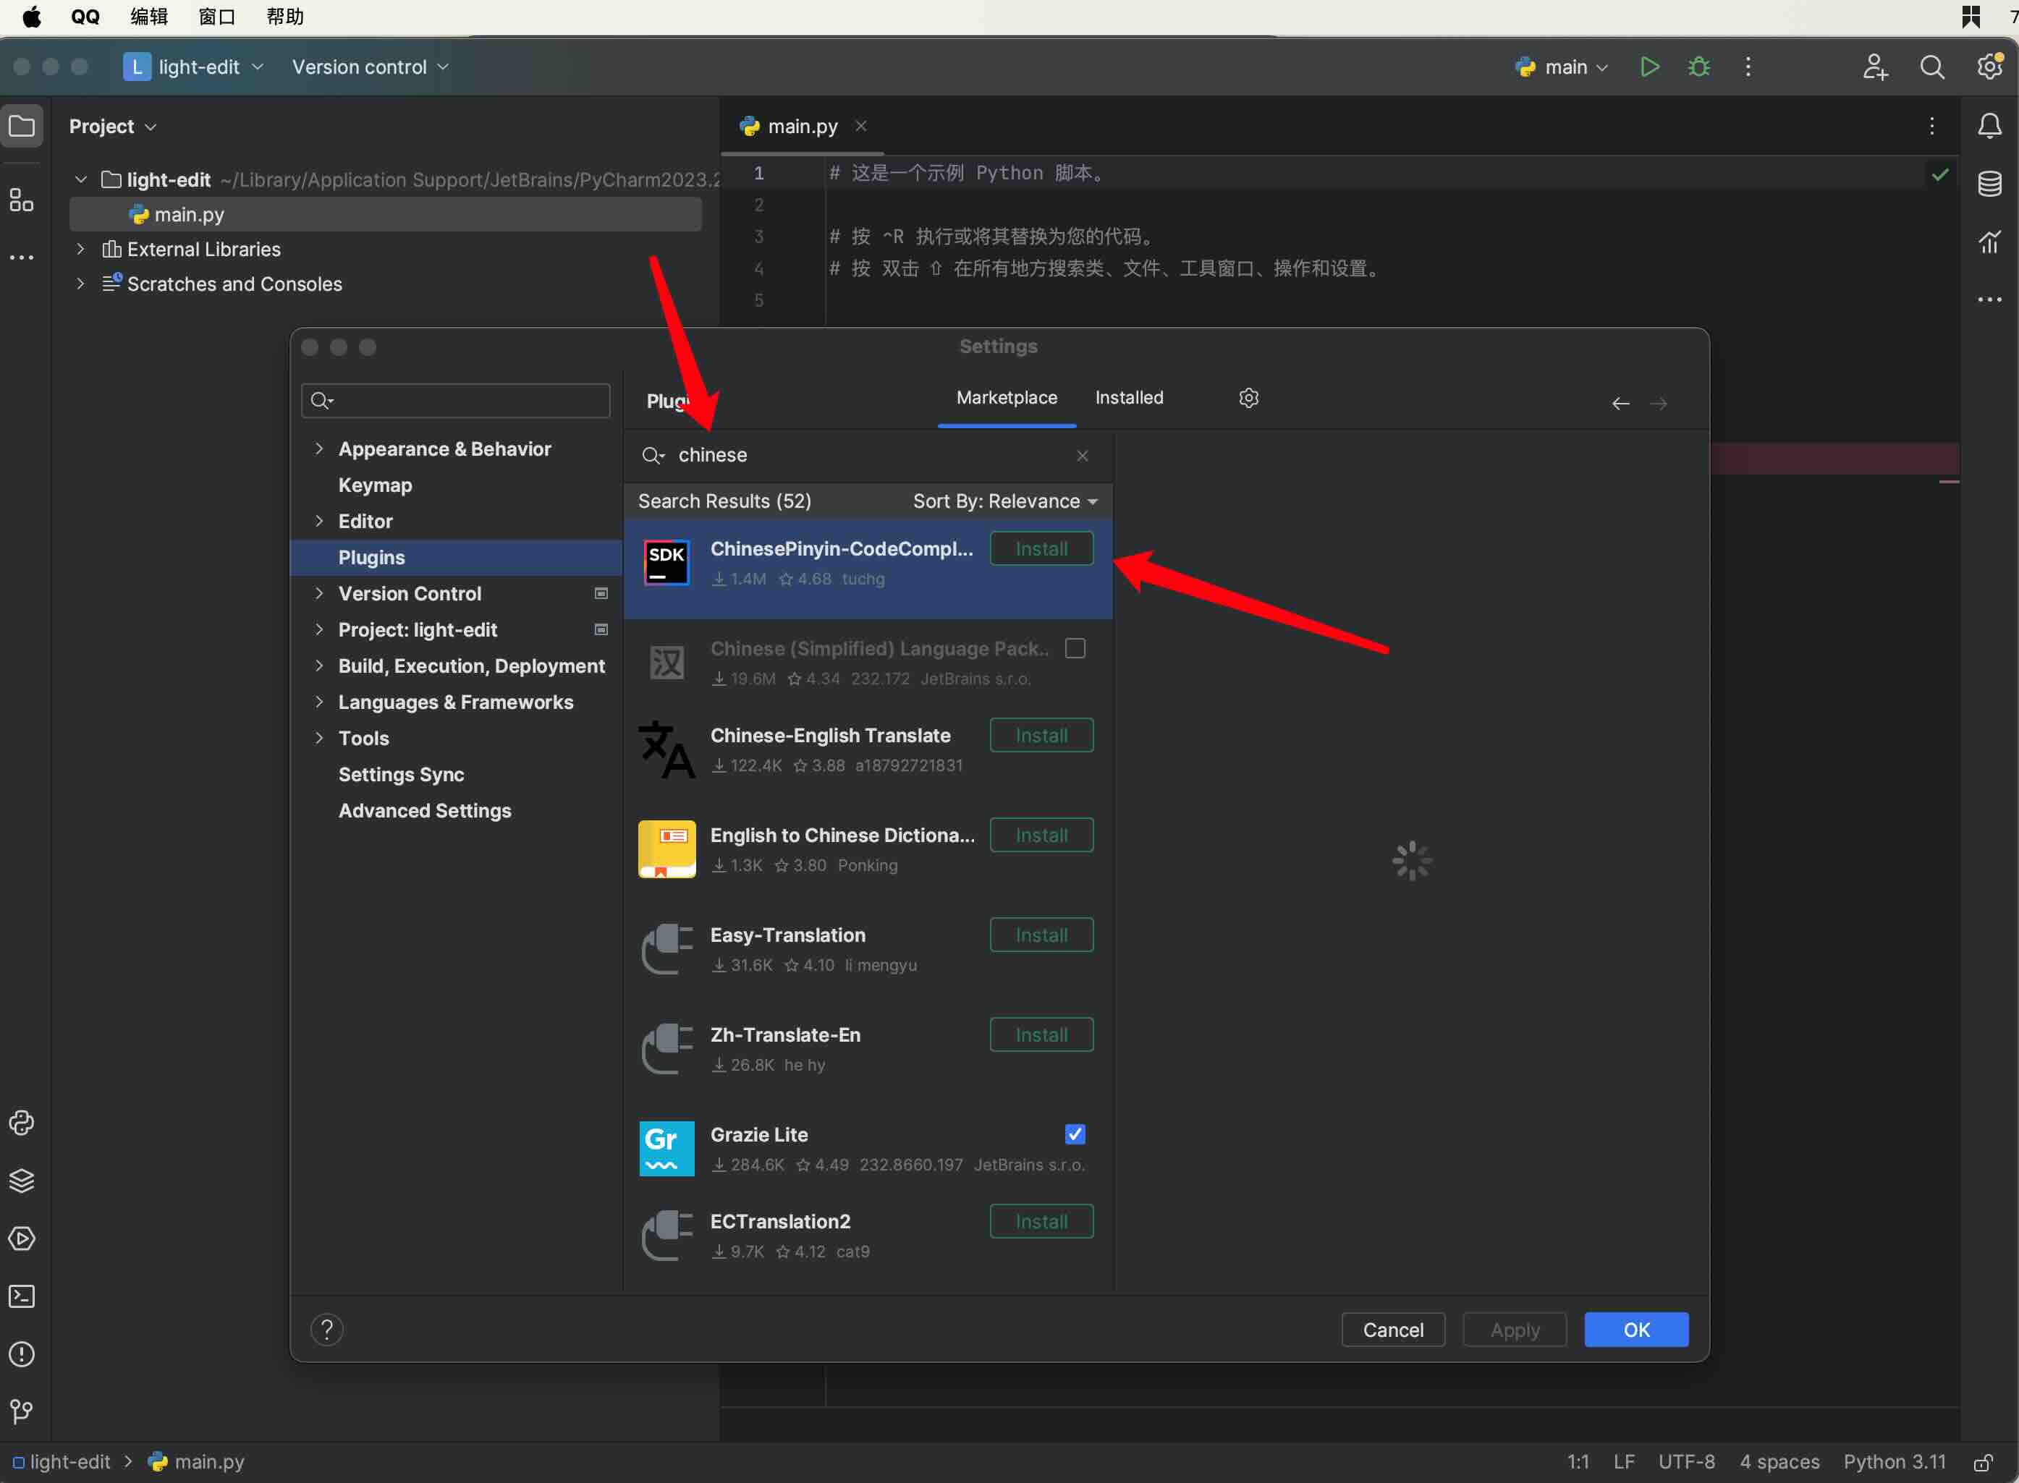This screenshot has height=1483, width=2019.
Task: Focus the plugin search field containing chinese
Action: (868, 456)
